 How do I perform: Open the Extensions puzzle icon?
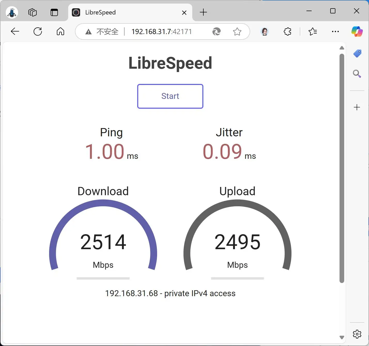tap(287, 32)
